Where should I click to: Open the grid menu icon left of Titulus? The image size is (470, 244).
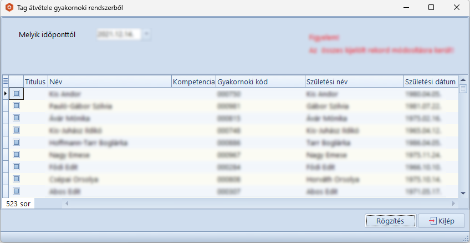point(6,82)
